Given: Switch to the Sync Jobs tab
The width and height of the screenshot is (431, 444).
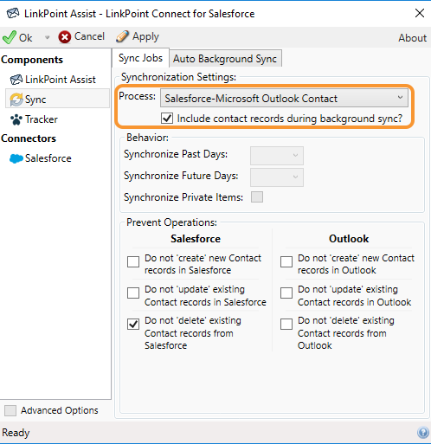Looking at the screenshot, I should 140,58.
